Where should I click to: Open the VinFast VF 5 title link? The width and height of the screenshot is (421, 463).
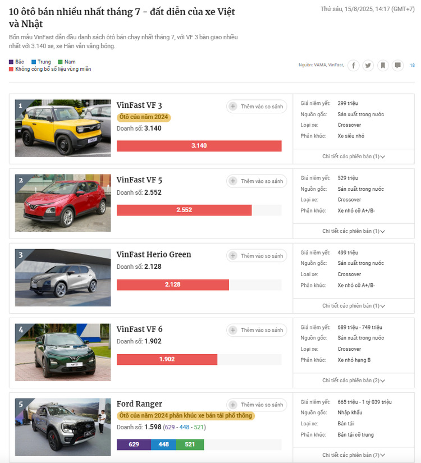(x=139, y=180)
